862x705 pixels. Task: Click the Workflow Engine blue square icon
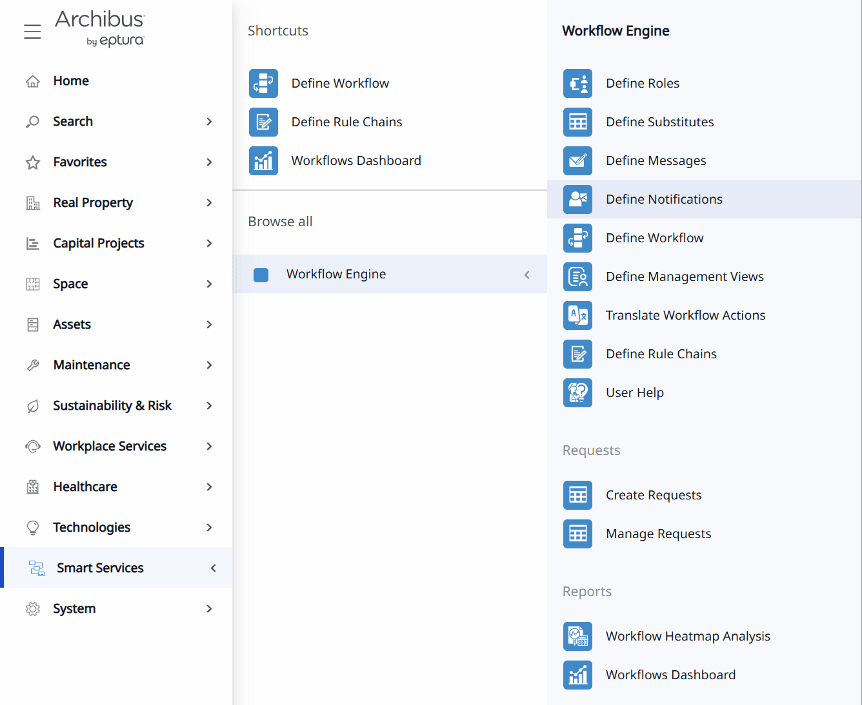pyautogui.click(x=261, y=275)
